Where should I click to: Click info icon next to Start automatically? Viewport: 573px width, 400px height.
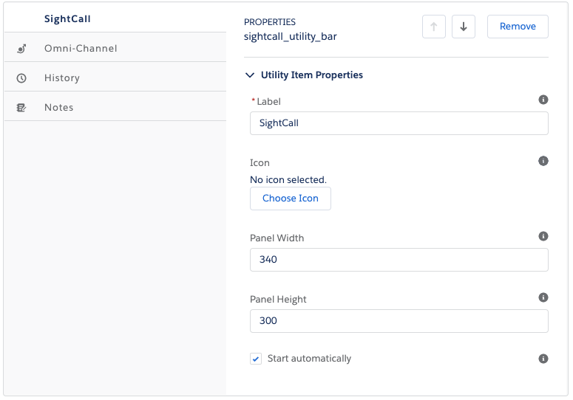(x=543, y=359)
